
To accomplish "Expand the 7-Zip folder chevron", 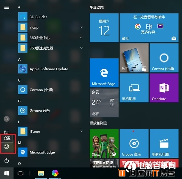I will [x=81, y=27].
